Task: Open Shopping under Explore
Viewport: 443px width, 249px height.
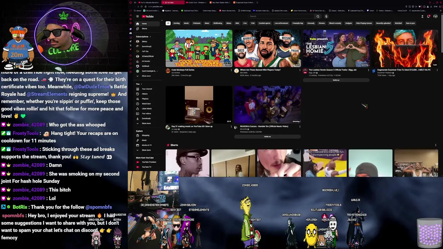Action: coord(148,135)
